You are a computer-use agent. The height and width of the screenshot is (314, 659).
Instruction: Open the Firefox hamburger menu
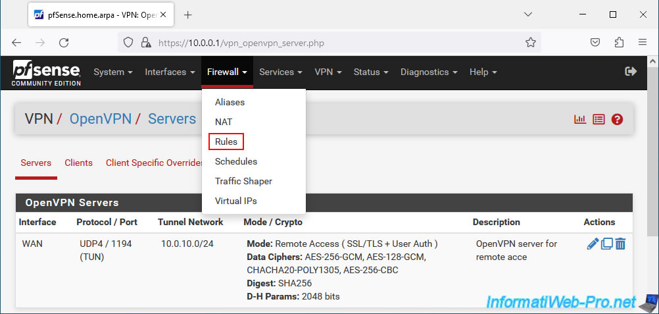point(642,43)
